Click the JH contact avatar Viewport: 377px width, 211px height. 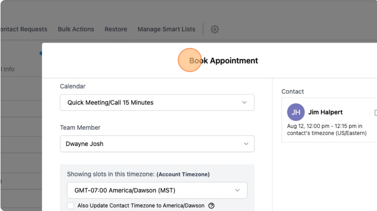click(296, 112)
